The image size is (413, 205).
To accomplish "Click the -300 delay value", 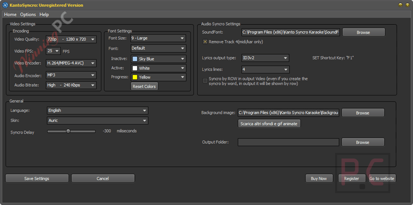I will click(x=107, y=131).
